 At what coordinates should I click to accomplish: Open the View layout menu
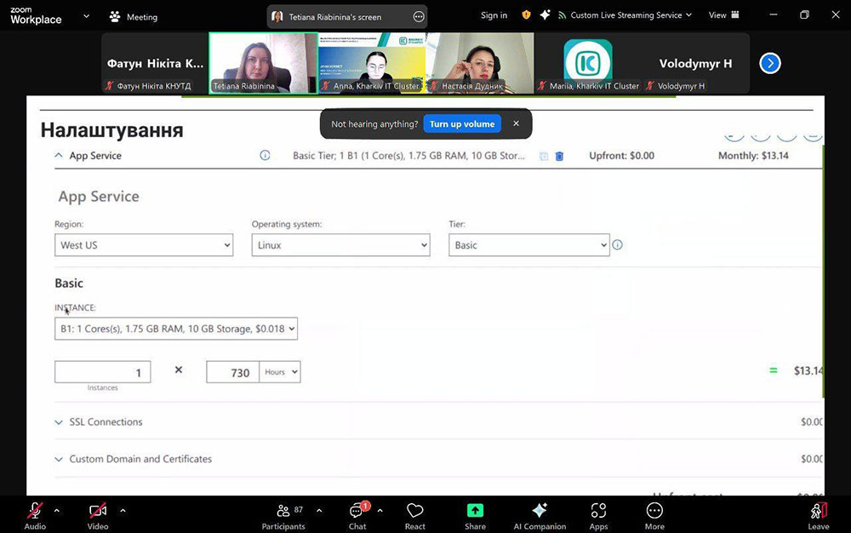tap(724, 15)
